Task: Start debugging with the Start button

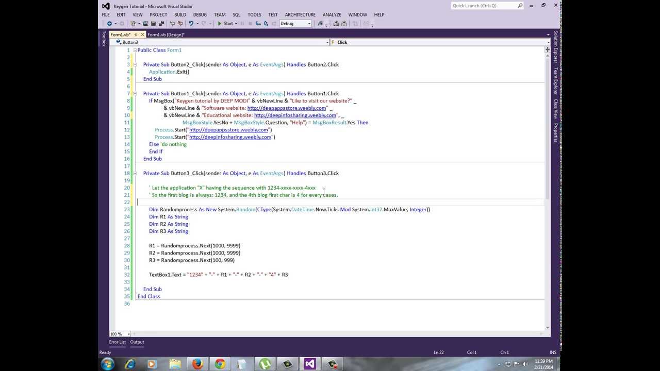Action: pos(225,23)
